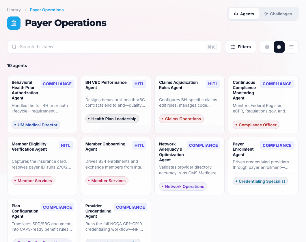Open Member Onboarding Agent card

[116, 166]
